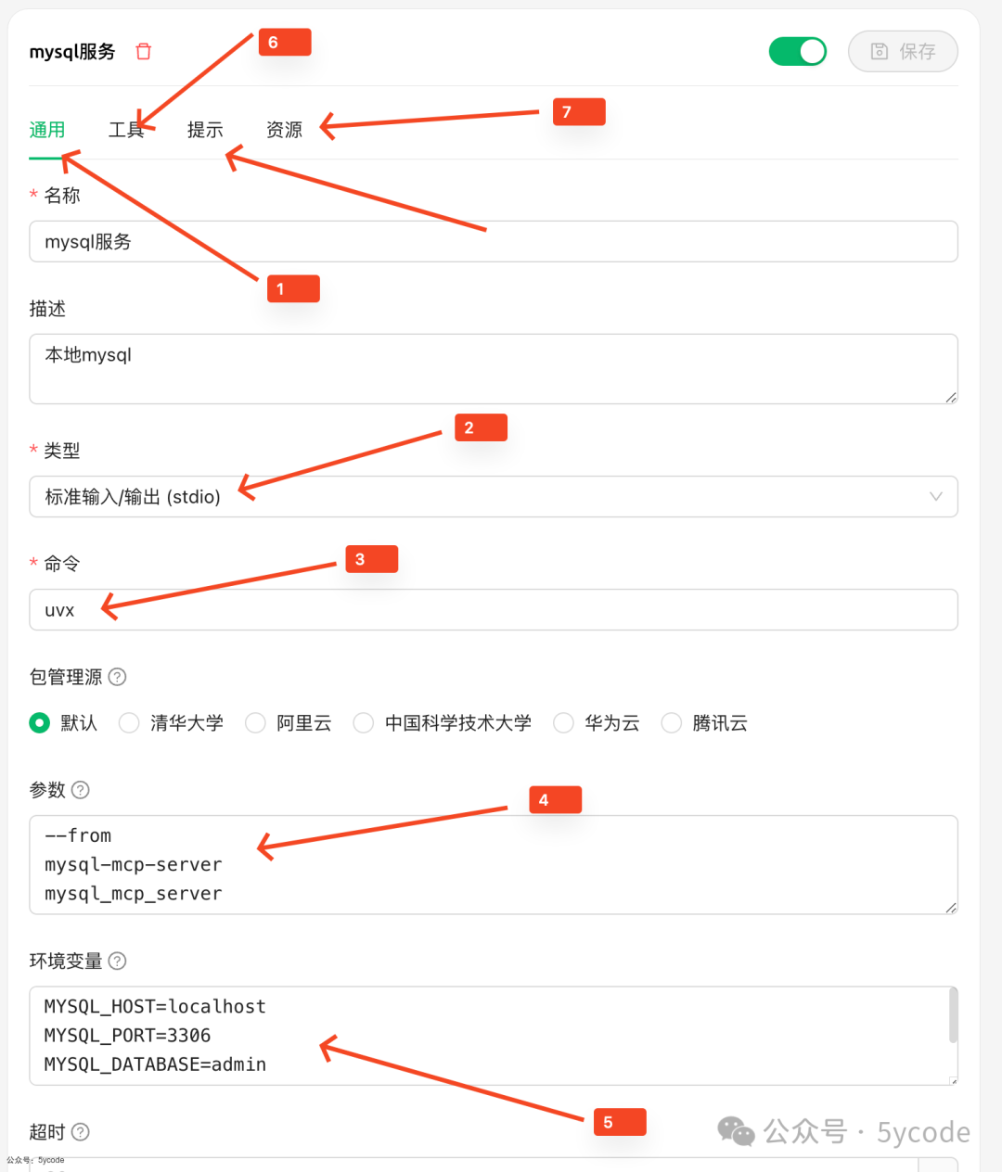Screen dimensions: 1002x1172
Task: Focus the 名称 input field
Action: 494,241
